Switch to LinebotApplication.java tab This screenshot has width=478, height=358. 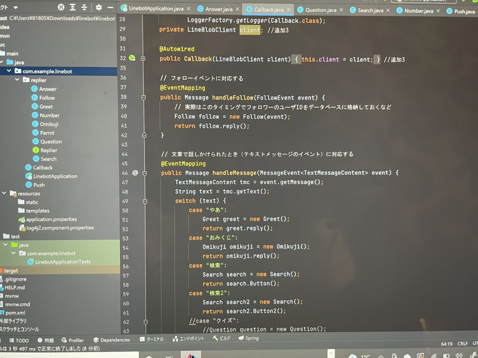pos(156,8)
